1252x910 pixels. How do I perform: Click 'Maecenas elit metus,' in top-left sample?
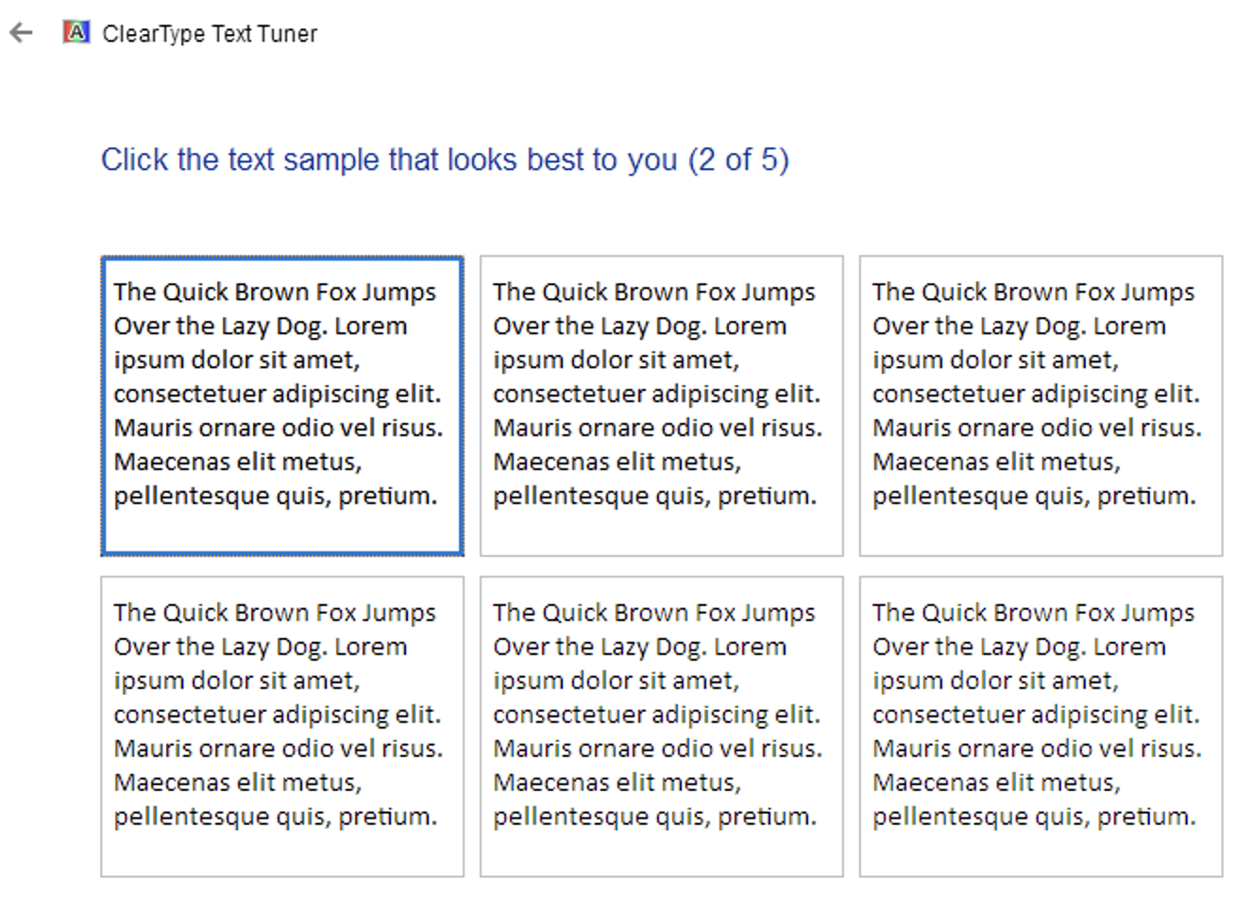tap(237, 463)
